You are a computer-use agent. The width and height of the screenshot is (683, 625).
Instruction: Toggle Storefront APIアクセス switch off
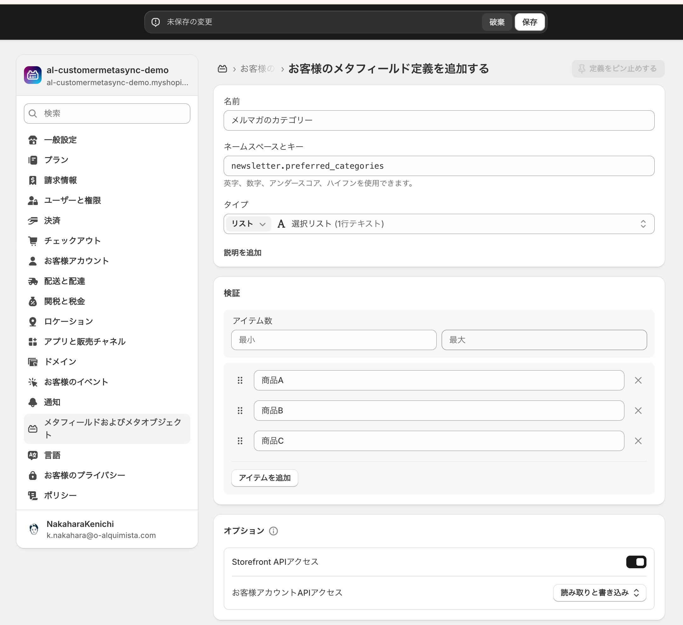click(x=636, y=562)
